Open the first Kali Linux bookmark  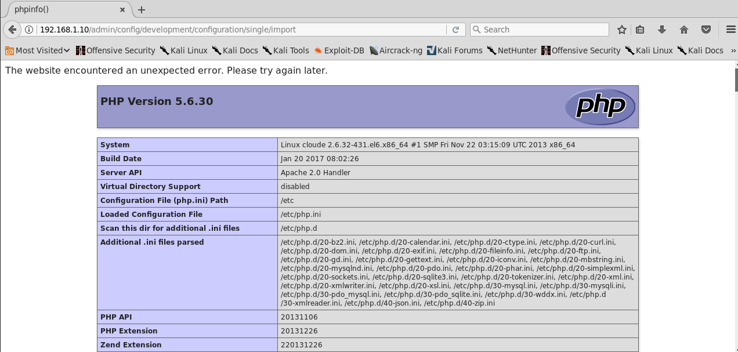pyautogui.click(x=184, y=50)
